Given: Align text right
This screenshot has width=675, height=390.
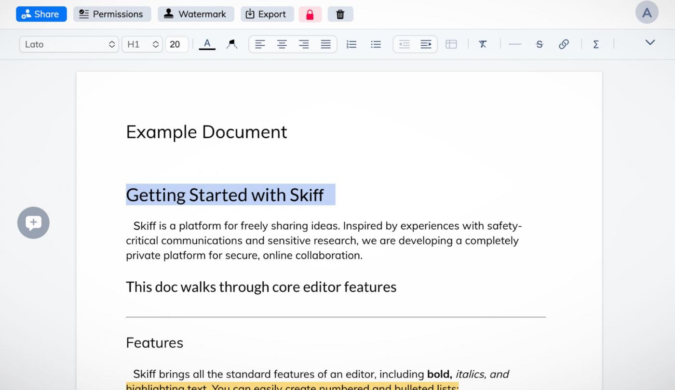Looking at the screenshot, I should tap(304, 44).
